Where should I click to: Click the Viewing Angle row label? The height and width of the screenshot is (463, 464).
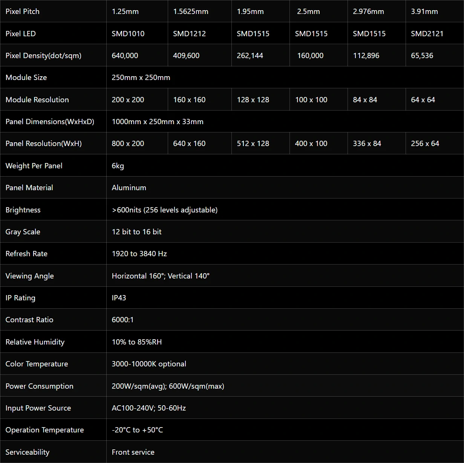click(x=29, y=276)
